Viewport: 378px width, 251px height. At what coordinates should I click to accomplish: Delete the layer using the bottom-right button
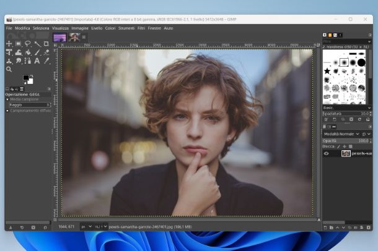click(368, 228)
